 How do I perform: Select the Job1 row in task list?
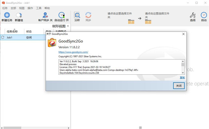23,37
